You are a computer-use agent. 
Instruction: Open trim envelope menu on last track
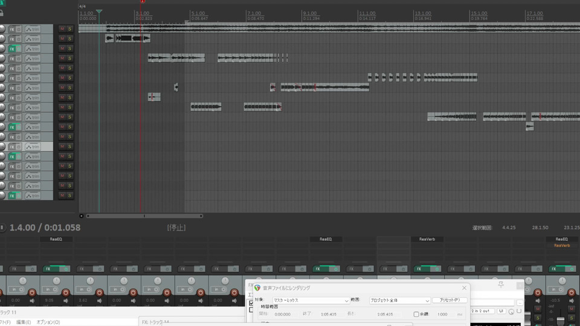(x=33, y=196)
